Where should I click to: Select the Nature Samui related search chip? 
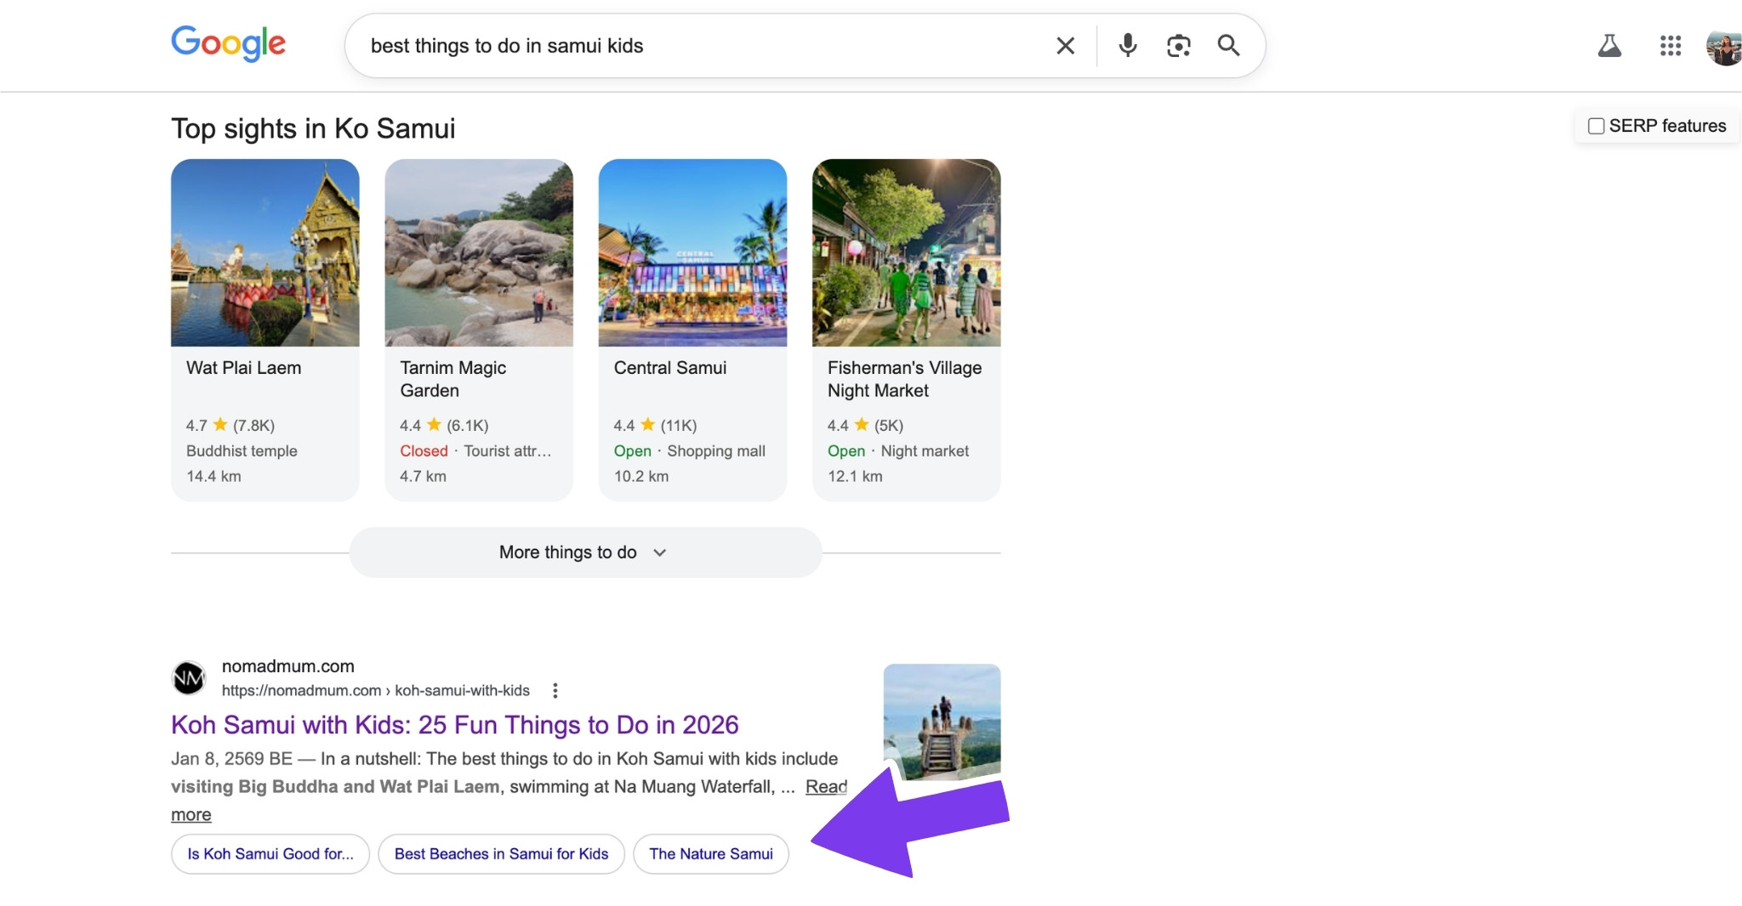coord(711,853)
